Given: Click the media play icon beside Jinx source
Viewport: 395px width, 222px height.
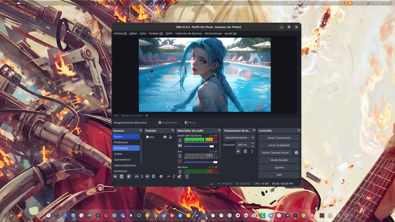Looking at the screenshot, I should point(148,137).
